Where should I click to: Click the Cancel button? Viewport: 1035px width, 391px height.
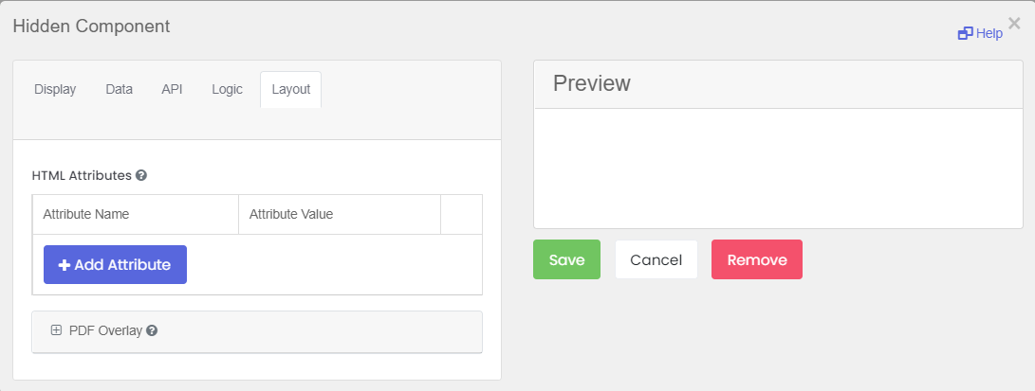click(x=656, y=259)
